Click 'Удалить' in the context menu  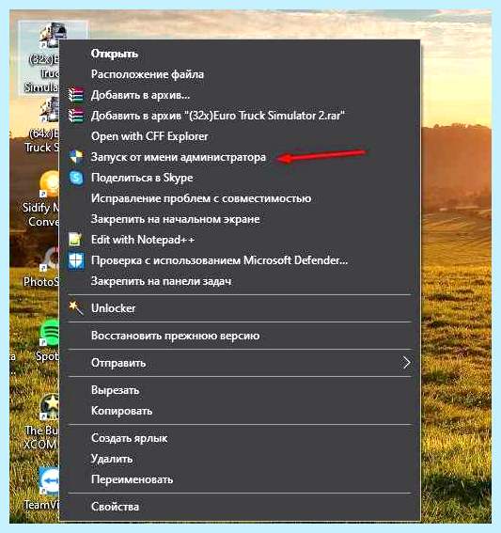240,459
